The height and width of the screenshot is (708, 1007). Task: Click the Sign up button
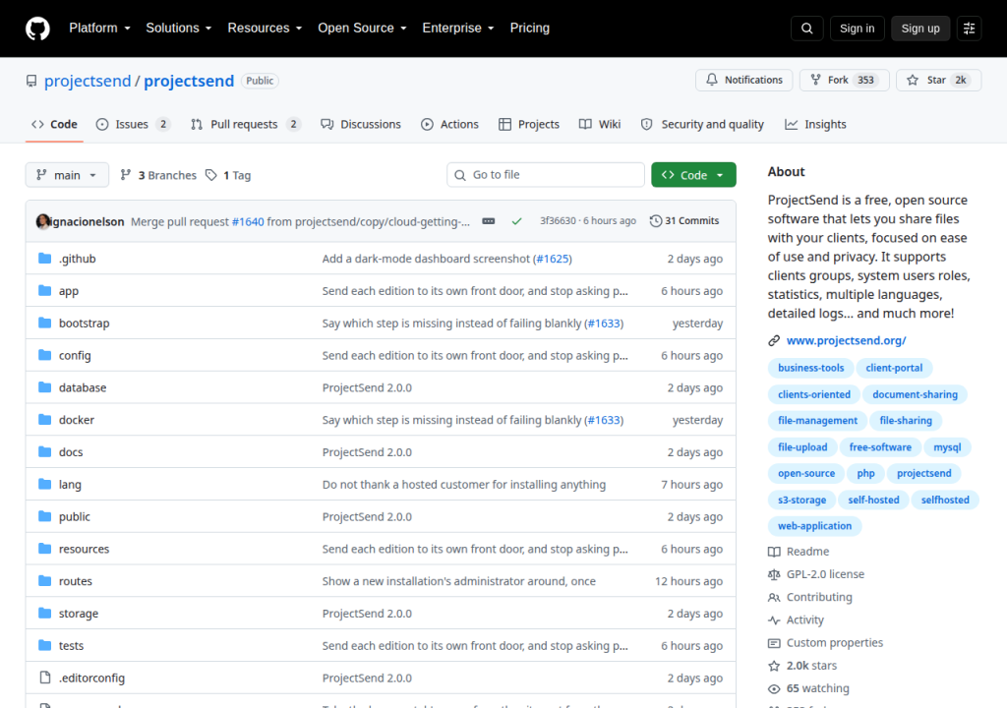[920, 29]
